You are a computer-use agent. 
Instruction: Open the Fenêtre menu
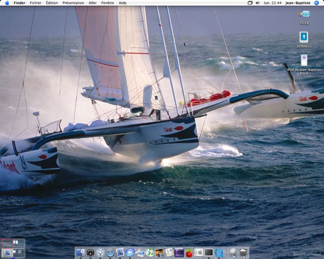pos(107,3)
